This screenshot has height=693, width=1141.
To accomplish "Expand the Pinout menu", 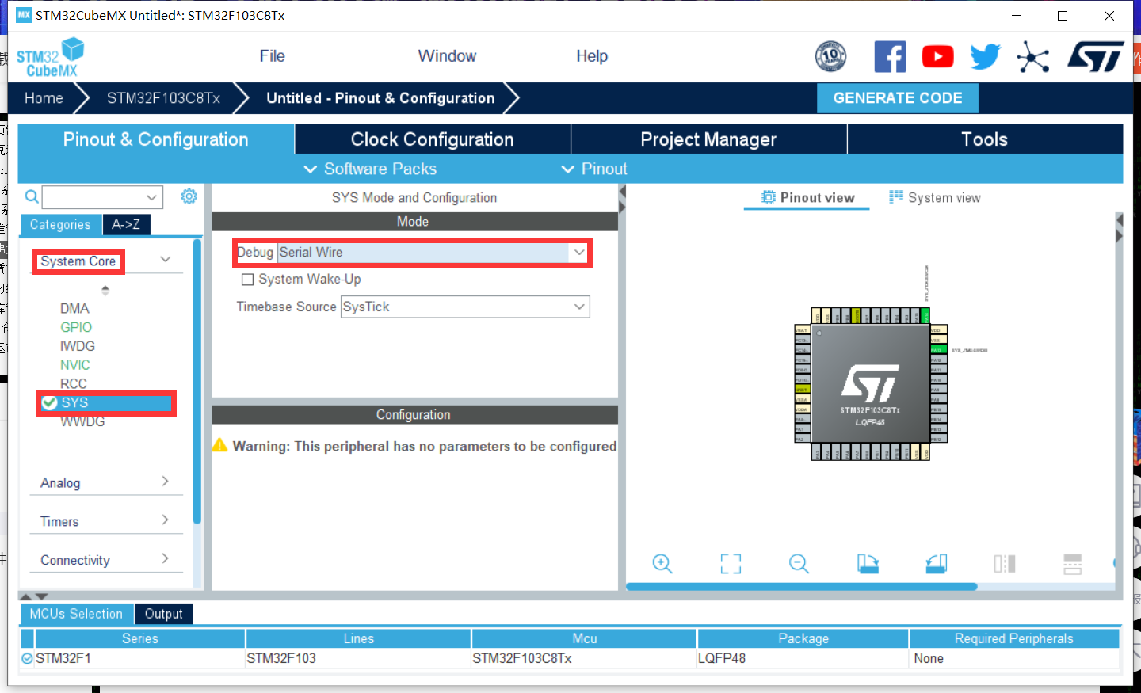I will coord(594,169).
